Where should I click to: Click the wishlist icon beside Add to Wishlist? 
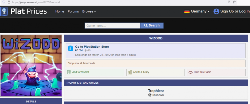pyautogui.click(x=69, y=72)
